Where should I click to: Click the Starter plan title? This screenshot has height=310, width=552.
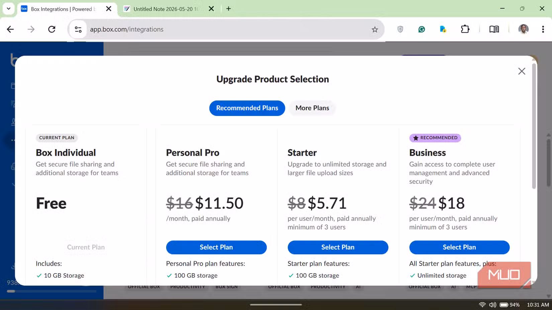[302, 153]
